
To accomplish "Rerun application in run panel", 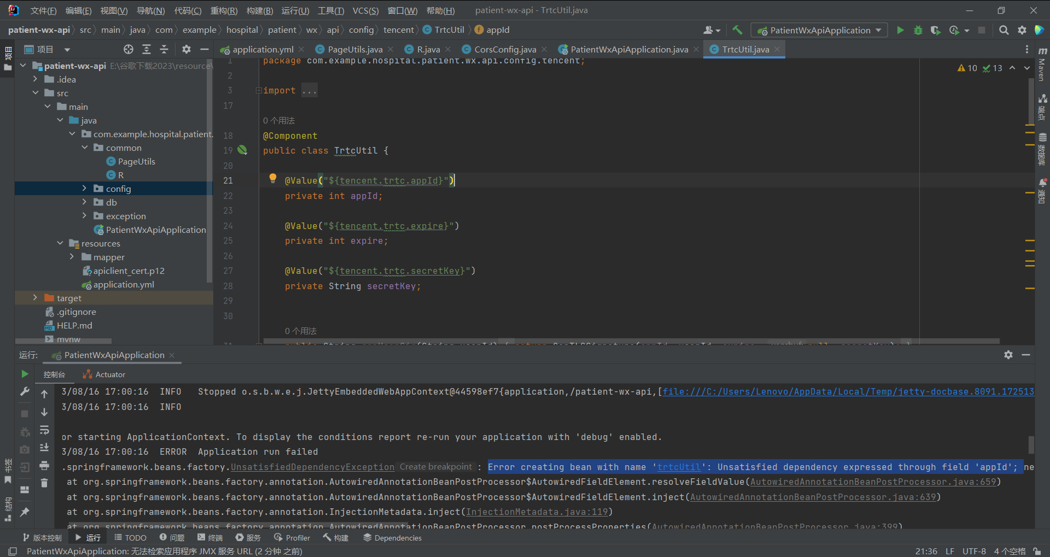I will (25, 374).
